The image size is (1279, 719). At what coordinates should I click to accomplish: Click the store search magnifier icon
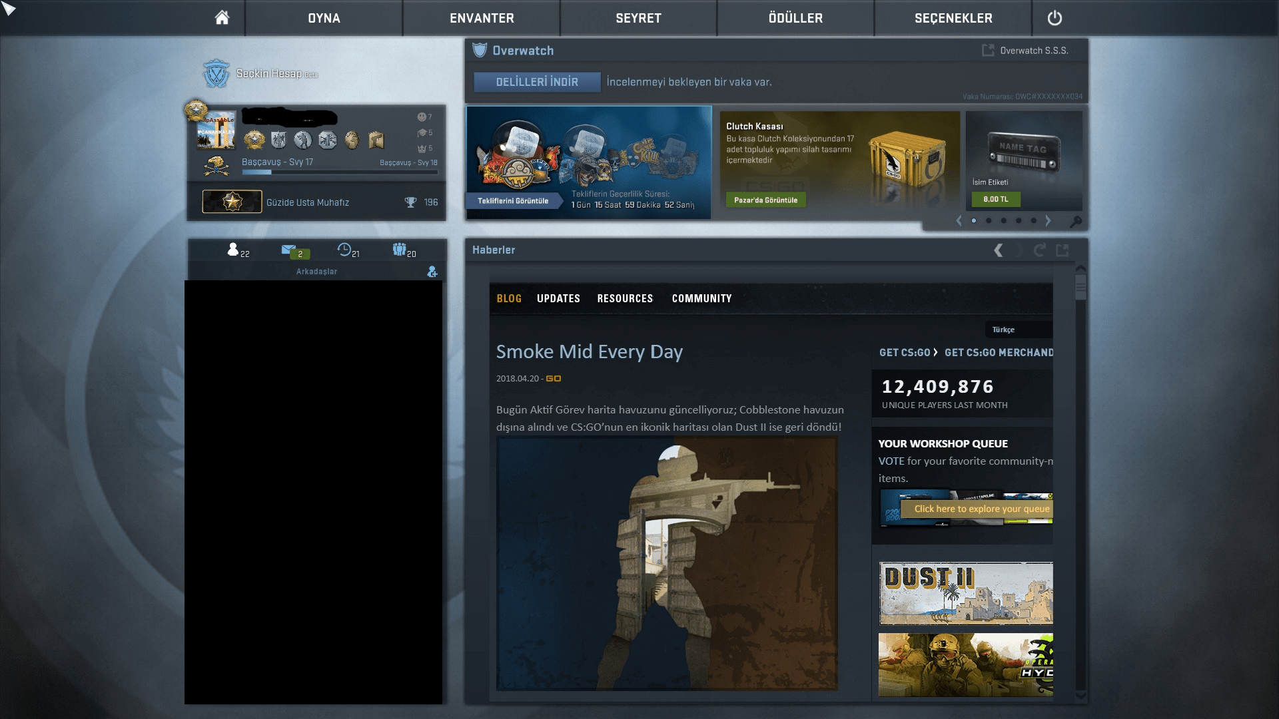pyautogui.click(x=1075, y=221)
